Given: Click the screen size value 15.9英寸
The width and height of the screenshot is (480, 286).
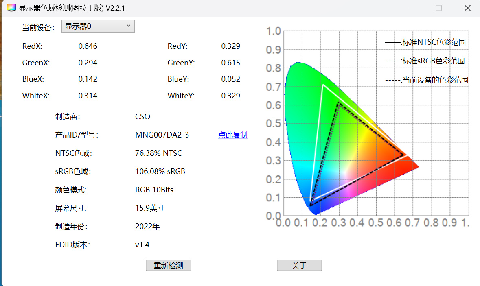Looking at the screenshot, I should pyautogui.click(x=150, y=208).
